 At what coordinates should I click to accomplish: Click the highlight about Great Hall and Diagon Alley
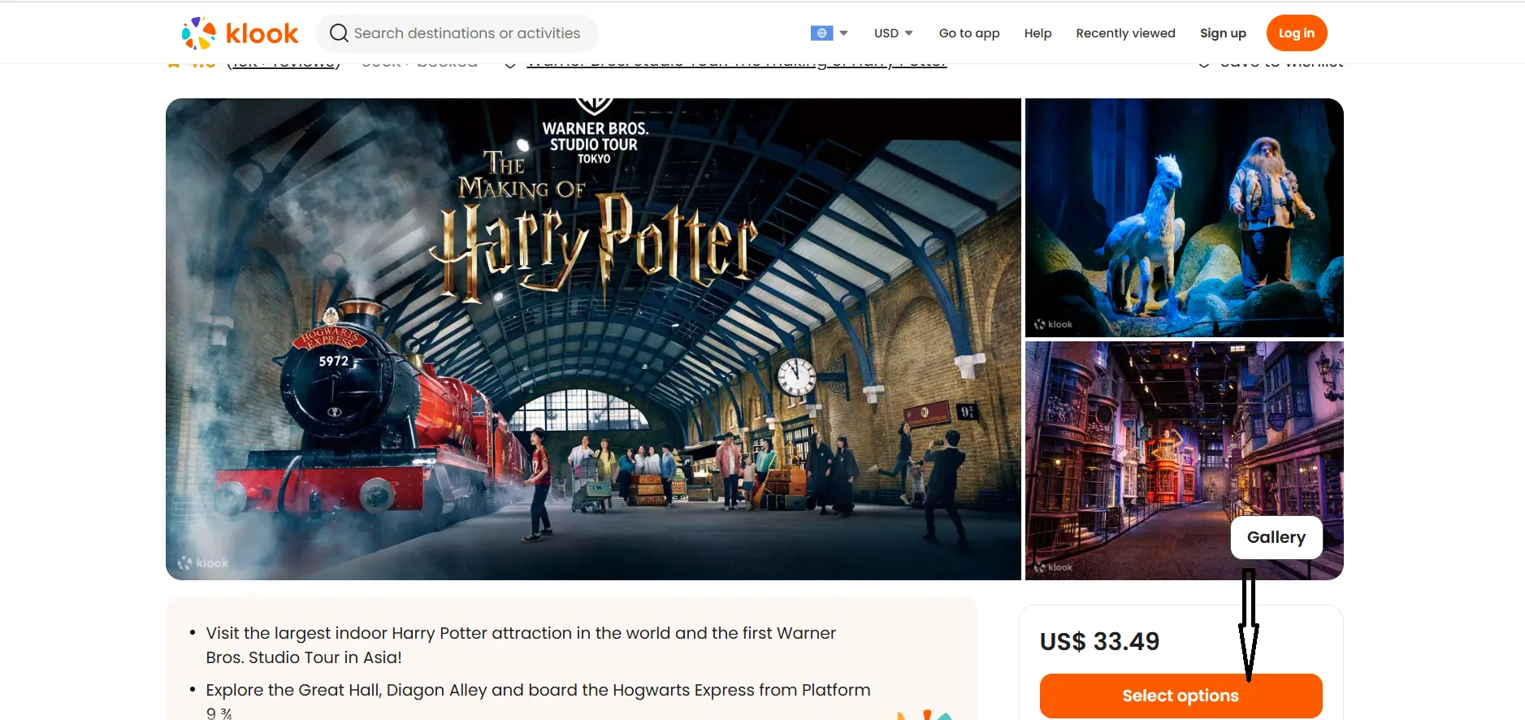click(538, 701)
